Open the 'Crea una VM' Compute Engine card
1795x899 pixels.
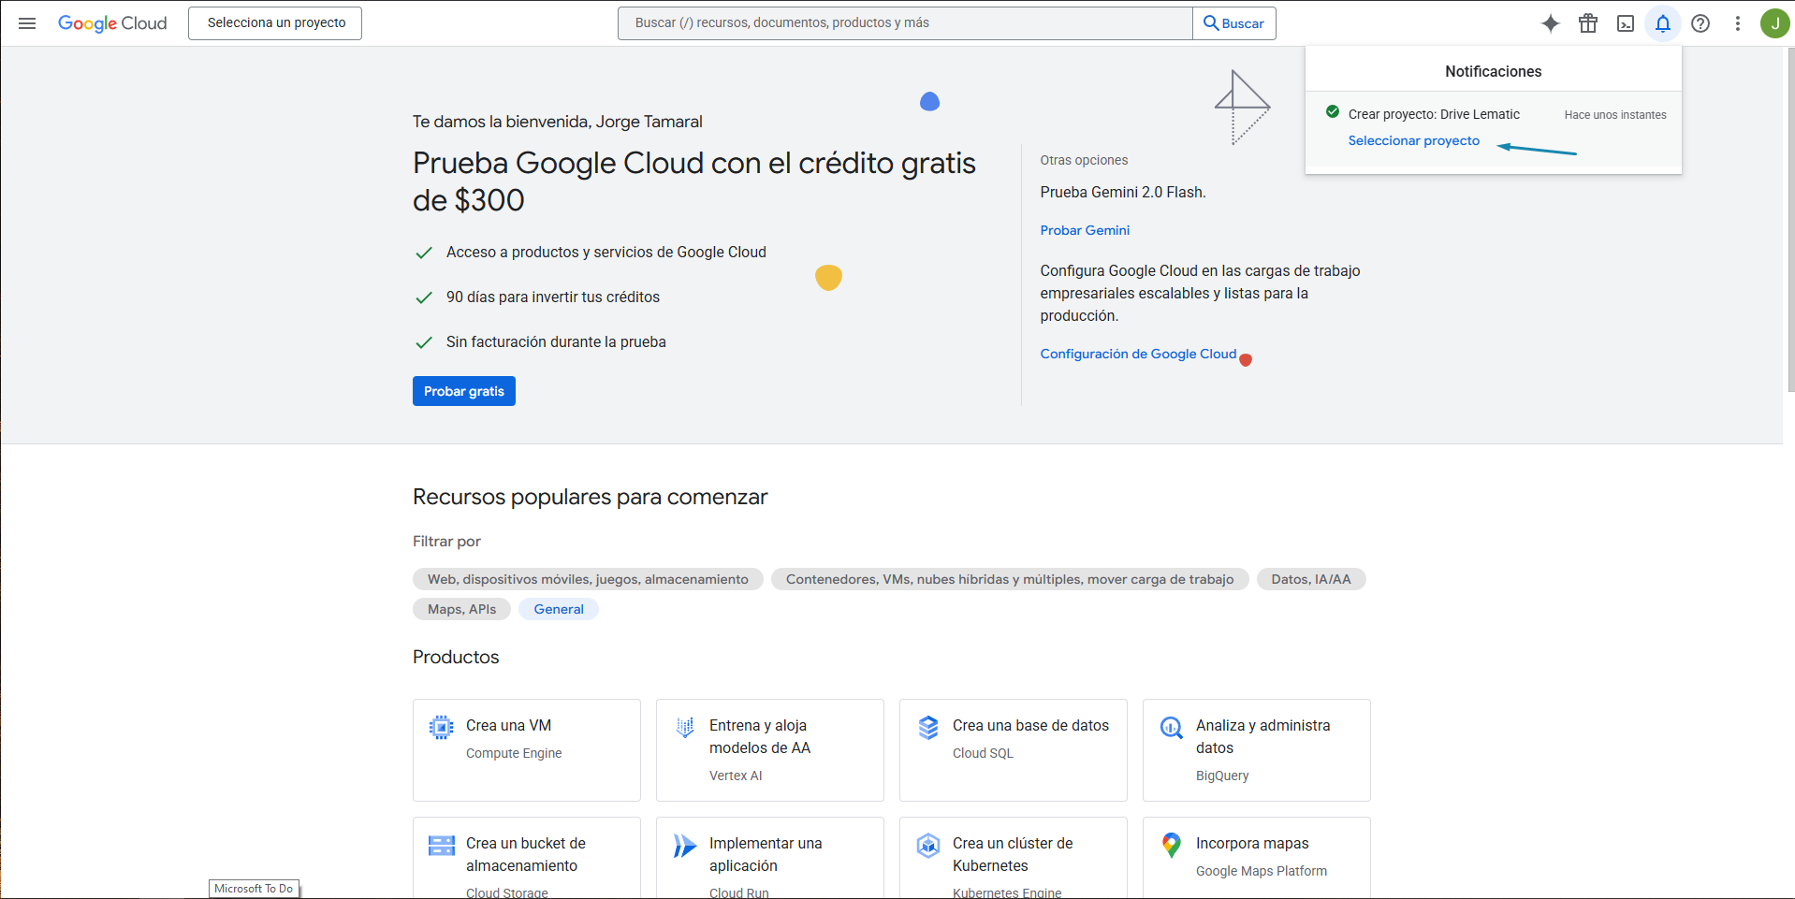[x=526, y=749]
